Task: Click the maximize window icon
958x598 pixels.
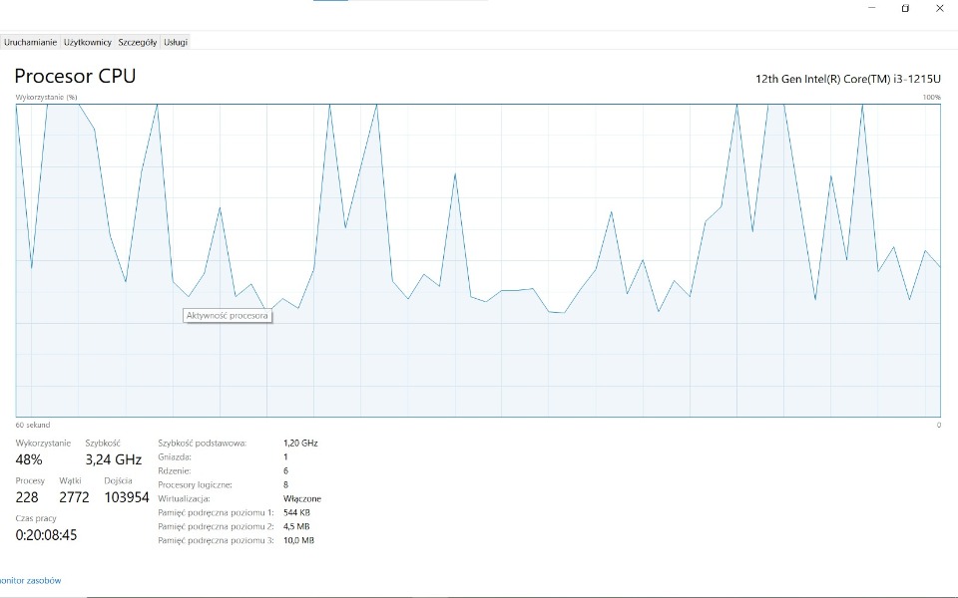Action: click(905, 8)
